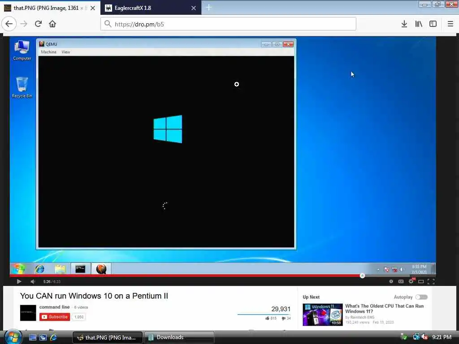The image size is (459, 344).
Task: Click the 9:21 PM system clock
Action: pos(442,337)
